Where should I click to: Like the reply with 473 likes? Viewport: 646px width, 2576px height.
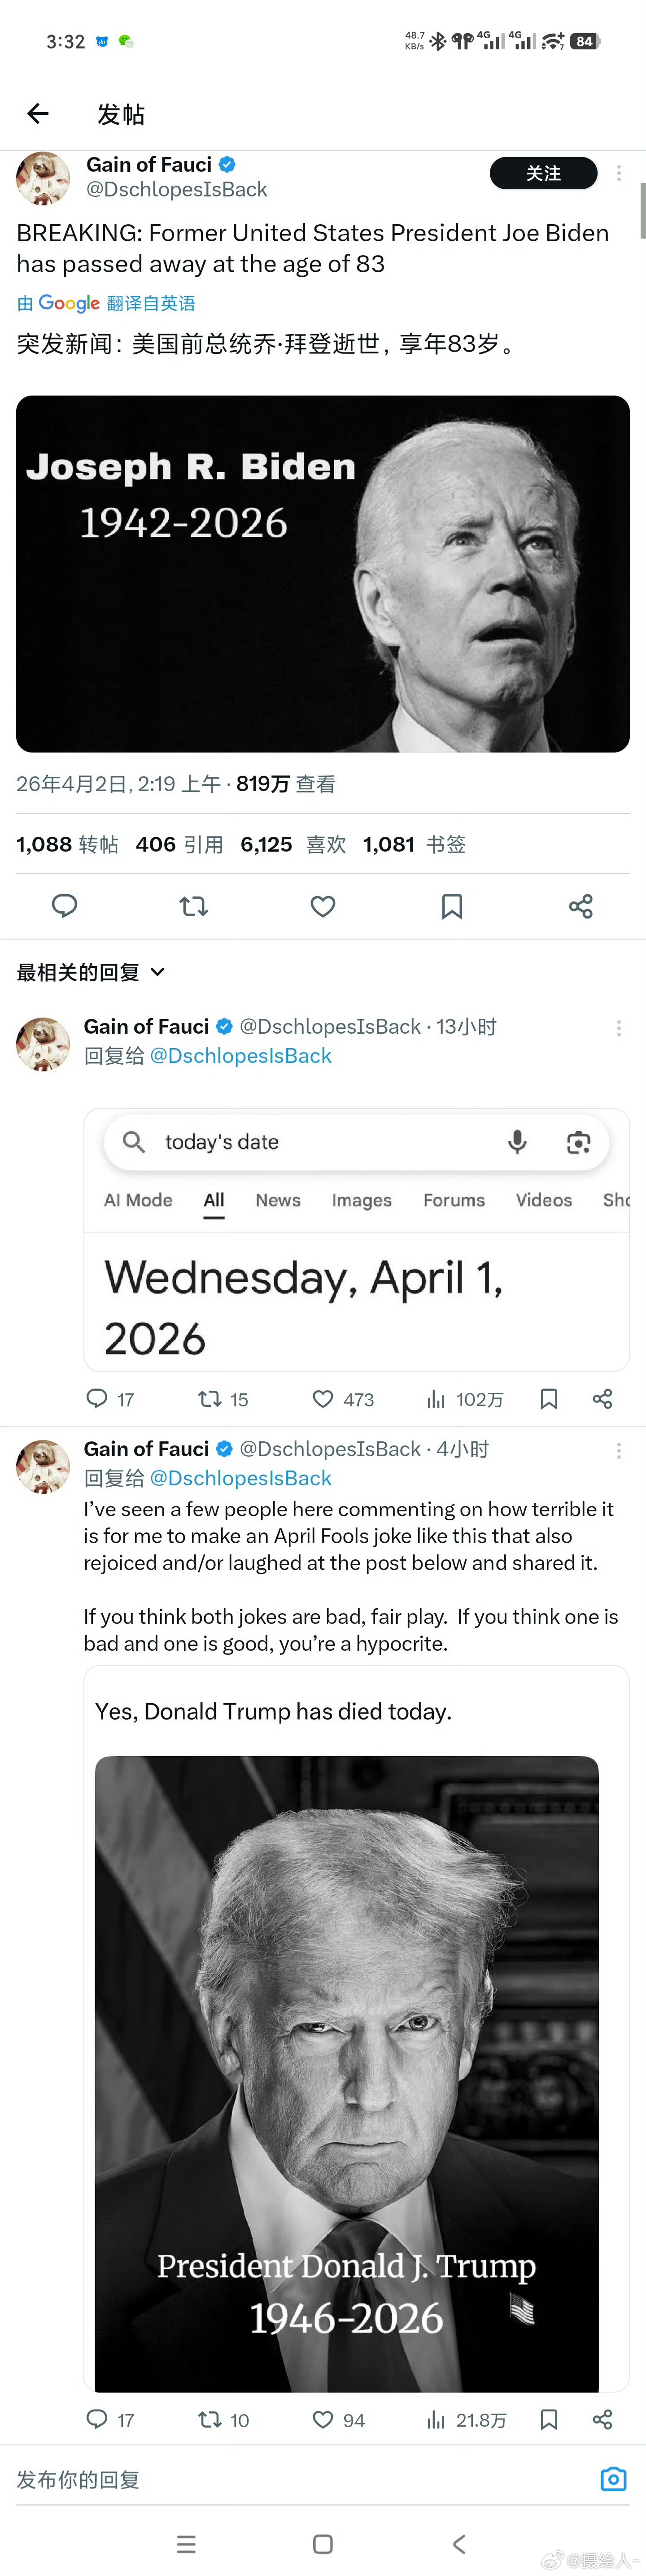tap(323, 1399)
